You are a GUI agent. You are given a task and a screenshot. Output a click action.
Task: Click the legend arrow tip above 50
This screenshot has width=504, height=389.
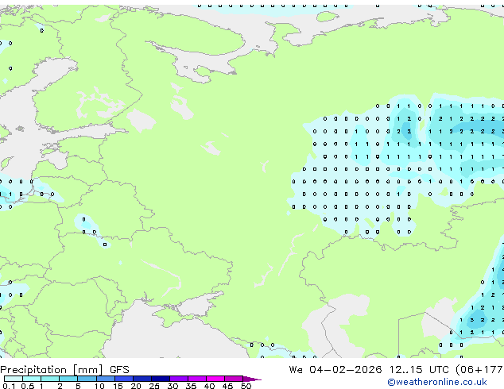click(252, 379)
